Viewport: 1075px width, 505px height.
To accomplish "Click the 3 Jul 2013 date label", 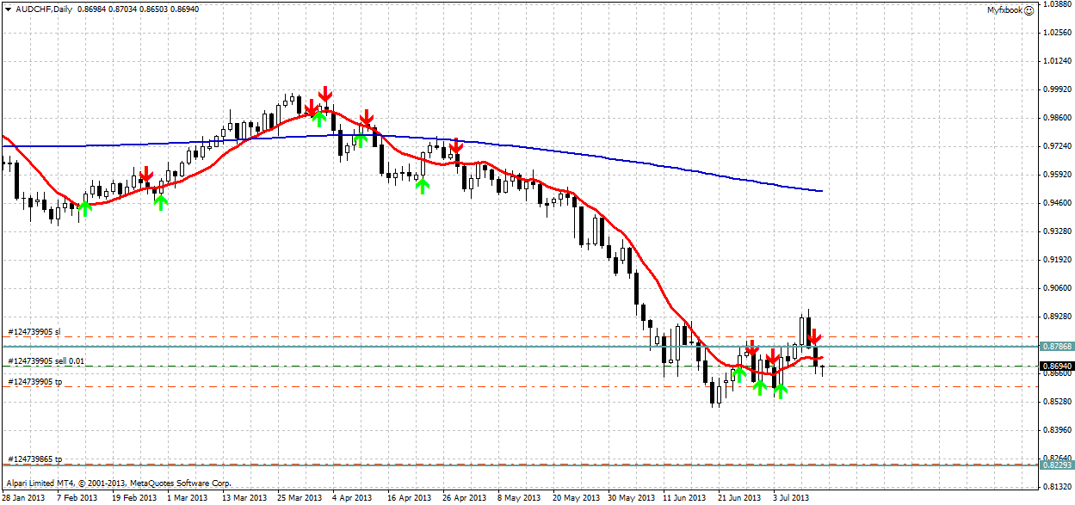I will 791,498.
